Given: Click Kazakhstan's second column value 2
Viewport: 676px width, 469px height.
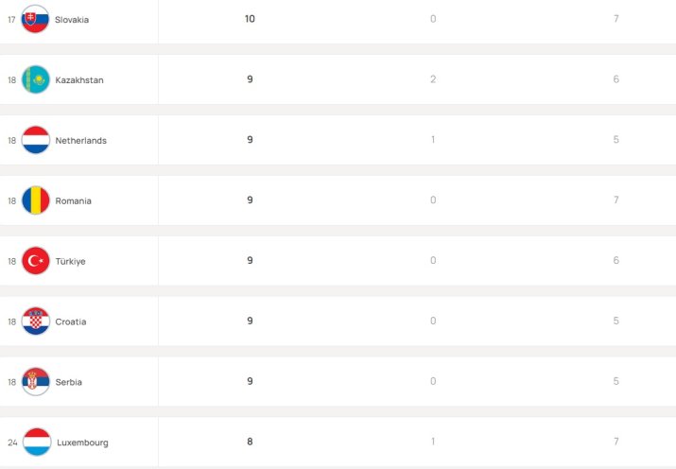Looking at the screenshot, I should [433, 78].
